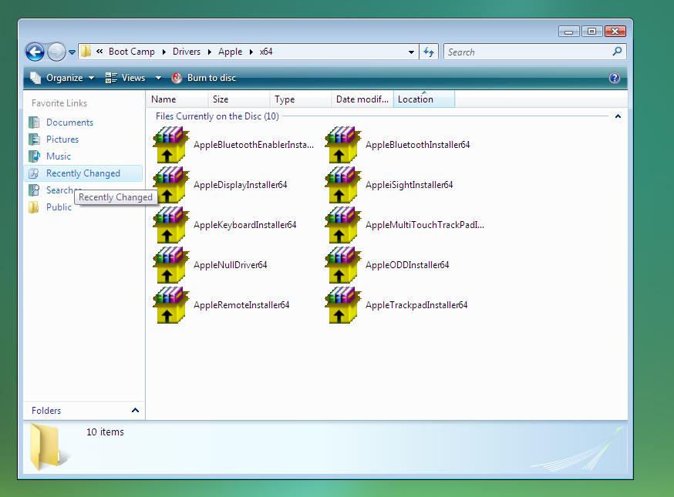Select the AppleNullDriver64 archive icon
This screenshot has height=497, width=674.
(170, 264)
